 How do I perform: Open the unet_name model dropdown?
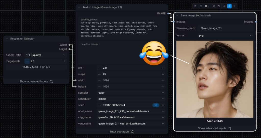point(131,111)
